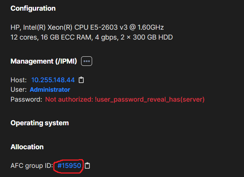The width and height of the screenshot is (244, 177).
Task: Open the Management (/IPMI) ellipsis options menu
Action: click(86, 61)
